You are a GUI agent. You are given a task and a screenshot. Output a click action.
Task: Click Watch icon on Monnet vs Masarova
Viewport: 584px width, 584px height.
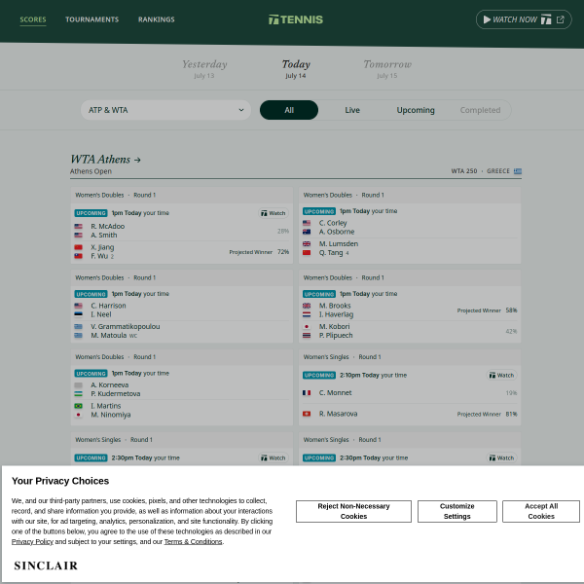[501, 375]
